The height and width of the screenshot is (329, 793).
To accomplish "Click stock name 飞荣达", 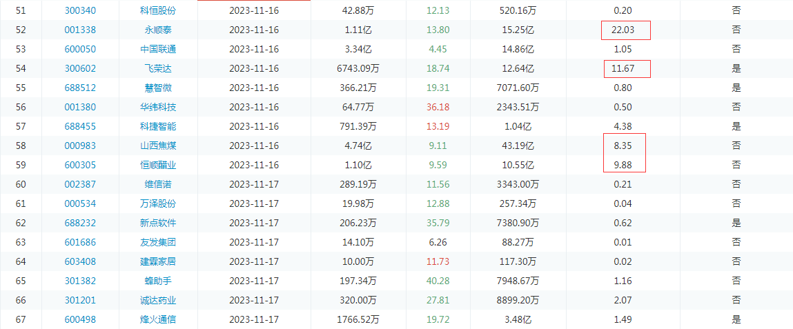I will click(x=158, y=68).
